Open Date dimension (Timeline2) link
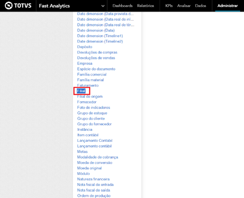 [100, 41]
